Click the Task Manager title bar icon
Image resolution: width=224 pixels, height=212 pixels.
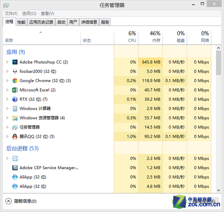(x=6, y=6)
